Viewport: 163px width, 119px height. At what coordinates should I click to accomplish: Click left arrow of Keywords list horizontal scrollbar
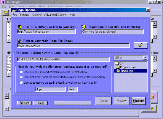[9, 75]
